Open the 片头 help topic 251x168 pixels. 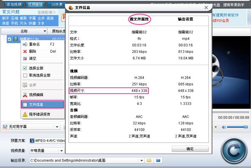(x=23, y=23)
